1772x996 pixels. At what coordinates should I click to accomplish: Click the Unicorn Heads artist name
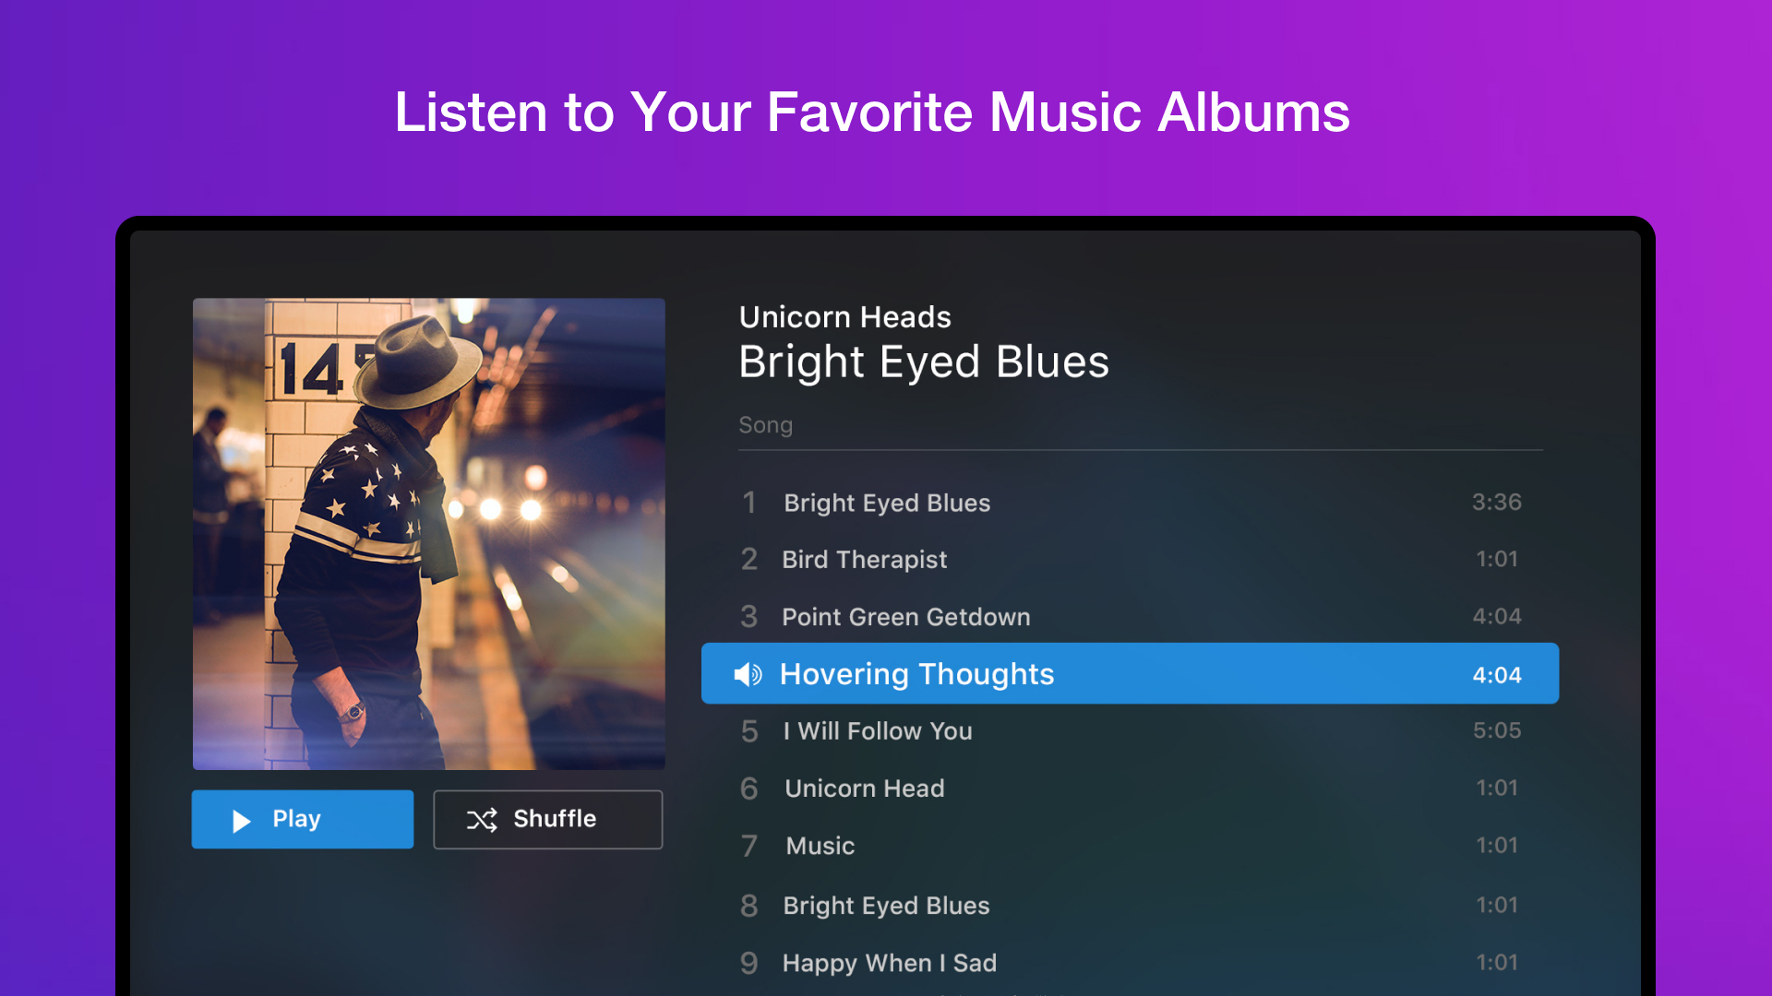tap(844, 317)
